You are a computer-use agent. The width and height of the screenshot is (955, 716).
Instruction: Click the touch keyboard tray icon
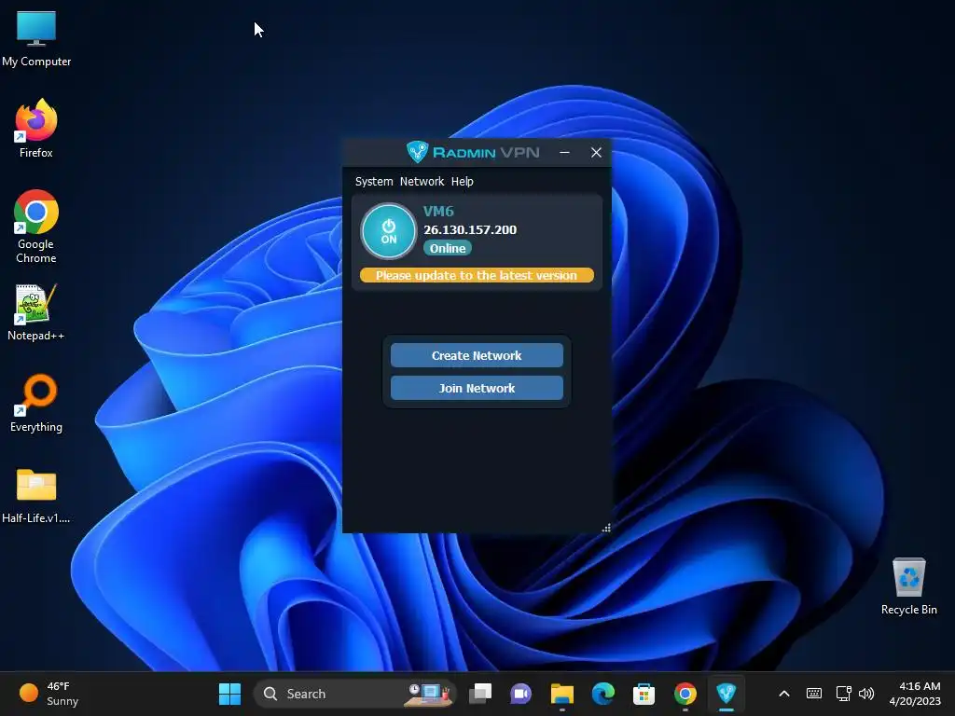click(x=813, y=694)
